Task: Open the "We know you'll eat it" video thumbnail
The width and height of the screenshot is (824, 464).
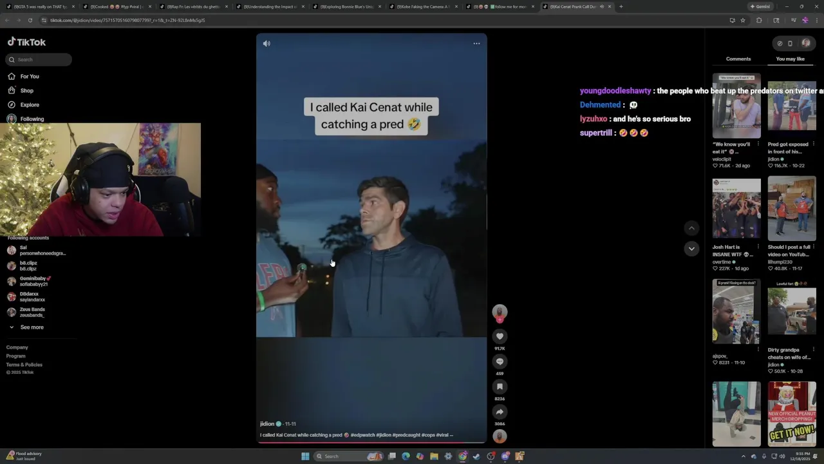Action: click(736, 106)
